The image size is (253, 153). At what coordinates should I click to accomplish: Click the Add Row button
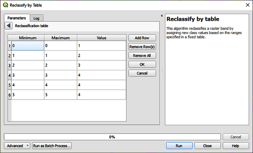[142, 38]
